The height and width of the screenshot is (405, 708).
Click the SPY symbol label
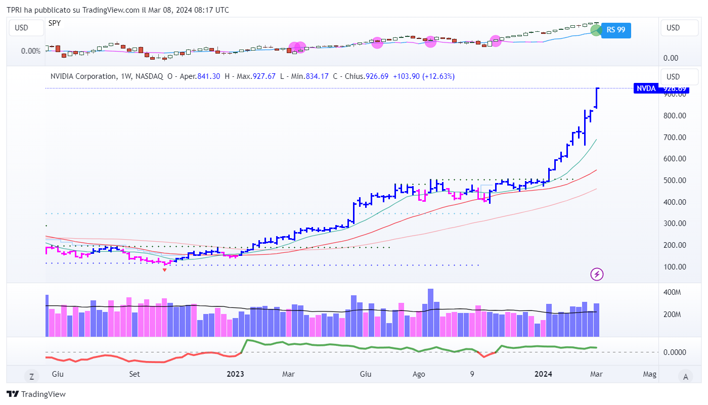tap(54, 23)
